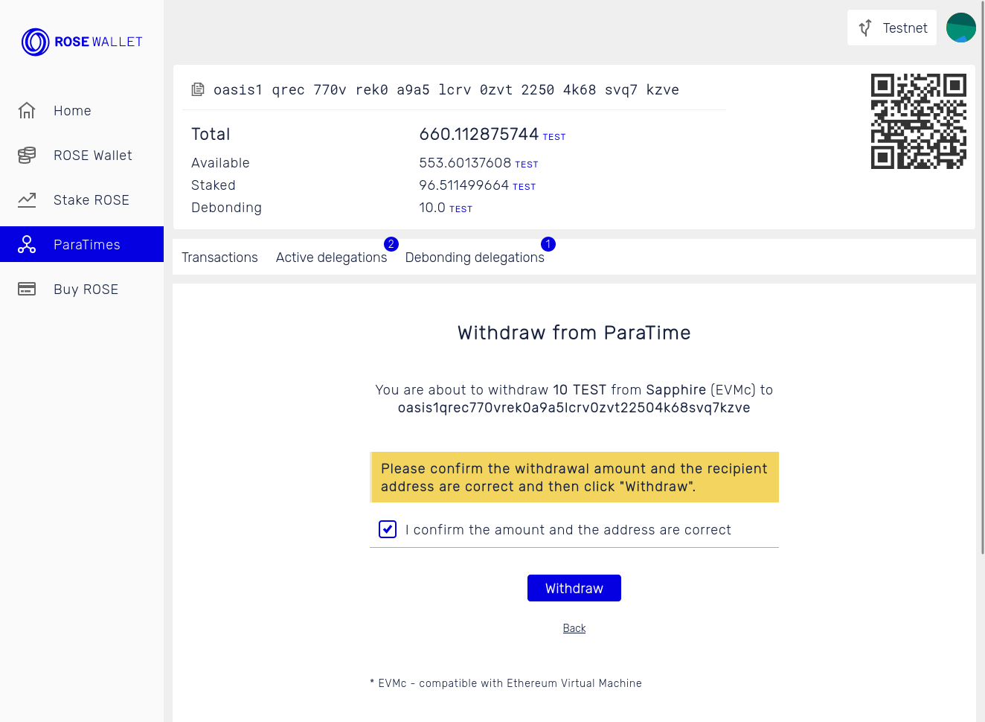Open Buy ROSE using the card icon
Screen dimensions: 985x722
27,289
